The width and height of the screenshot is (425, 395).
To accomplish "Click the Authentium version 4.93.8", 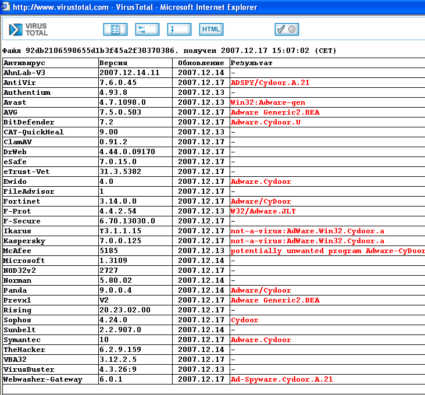I will [113, 92].
